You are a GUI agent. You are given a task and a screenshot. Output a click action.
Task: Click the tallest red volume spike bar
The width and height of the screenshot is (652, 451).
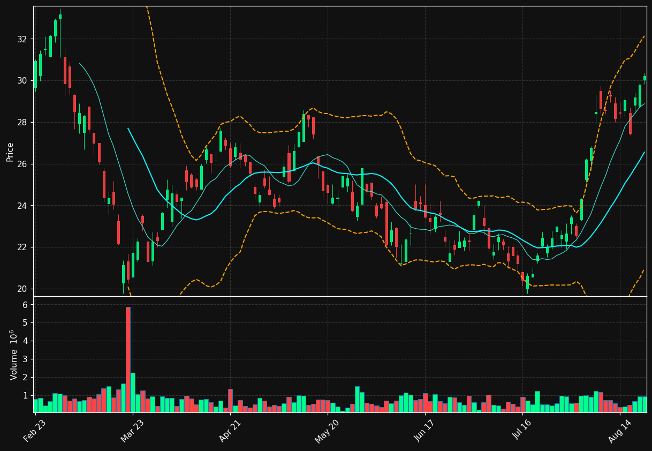128,359
